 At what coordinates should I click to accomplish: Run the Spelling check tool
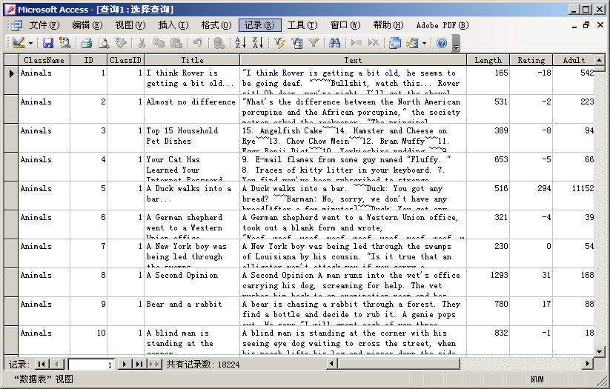pyautogui.click(x=121, y=43)
